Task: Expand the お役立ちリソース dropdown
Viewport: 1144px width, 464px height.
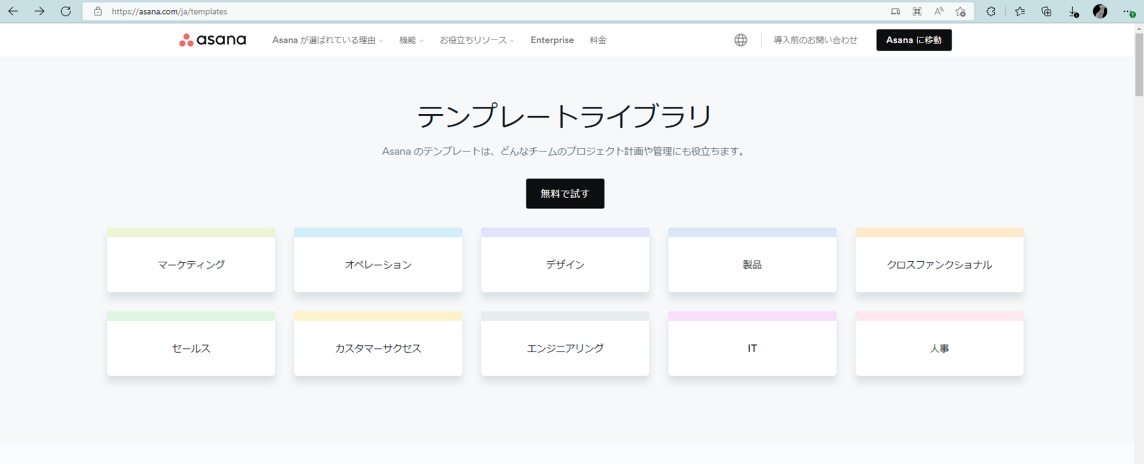Action: pyautogui.click(x=477, y=40)
